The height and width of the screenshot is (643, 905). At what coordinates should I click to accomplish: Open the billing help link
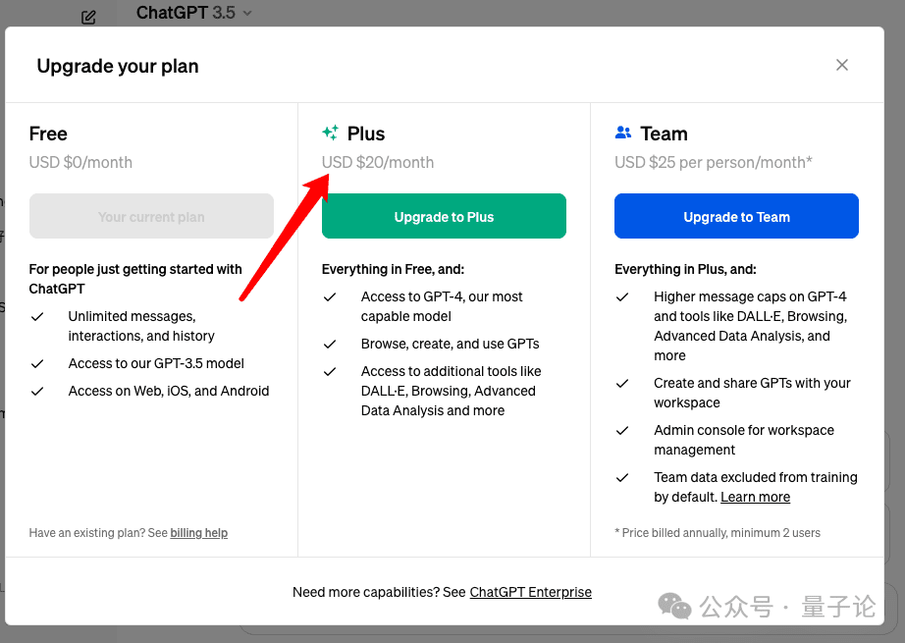(x=198, y=533)
